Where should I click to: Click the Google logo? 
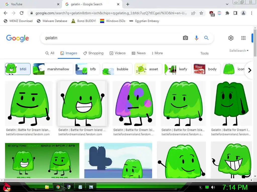pyautogui.click(x=18, y=38)
